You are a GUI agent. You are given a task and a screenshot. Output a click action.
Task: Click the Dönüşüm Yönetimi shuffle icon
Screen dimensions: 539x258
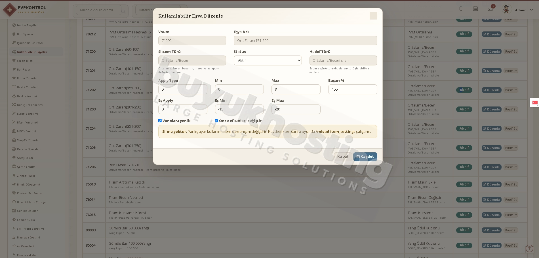(14, 105)
